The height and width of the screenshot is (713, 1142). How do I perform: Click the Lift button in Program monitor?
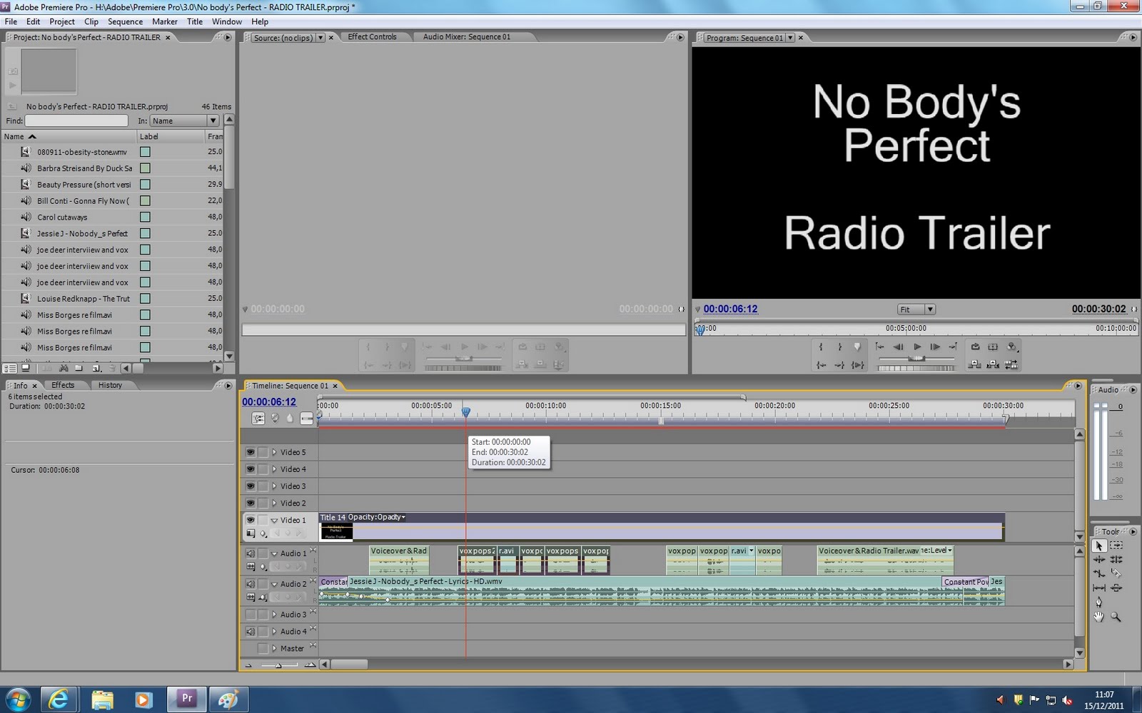974,365
